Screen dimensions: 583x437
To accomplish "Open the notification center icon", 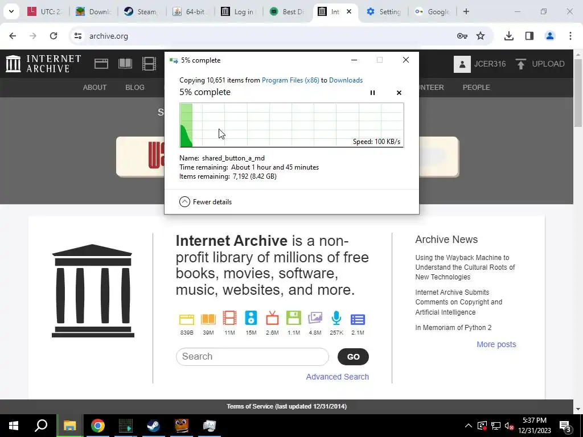I will (x=565, y=426).
